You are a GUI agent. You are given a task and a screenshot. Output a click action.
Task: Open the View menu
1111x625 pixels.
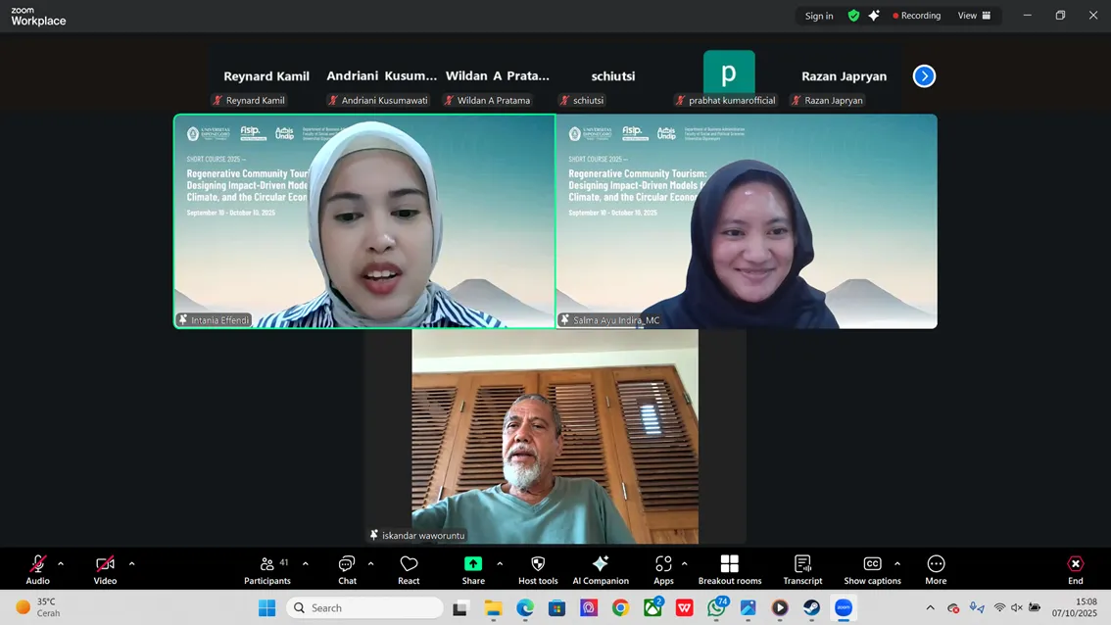point(974,16)
